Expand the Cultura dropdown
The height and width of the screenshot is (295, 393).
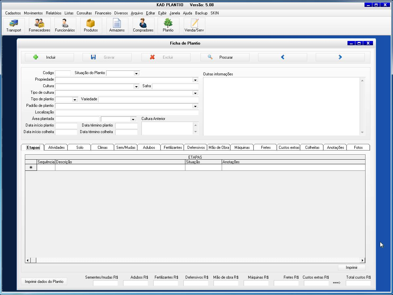point(136,87)
